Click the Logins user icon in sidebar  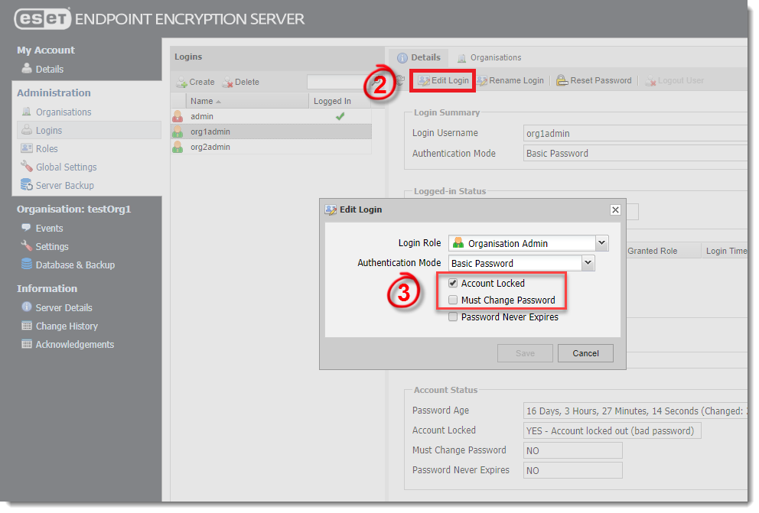(27, 130)
